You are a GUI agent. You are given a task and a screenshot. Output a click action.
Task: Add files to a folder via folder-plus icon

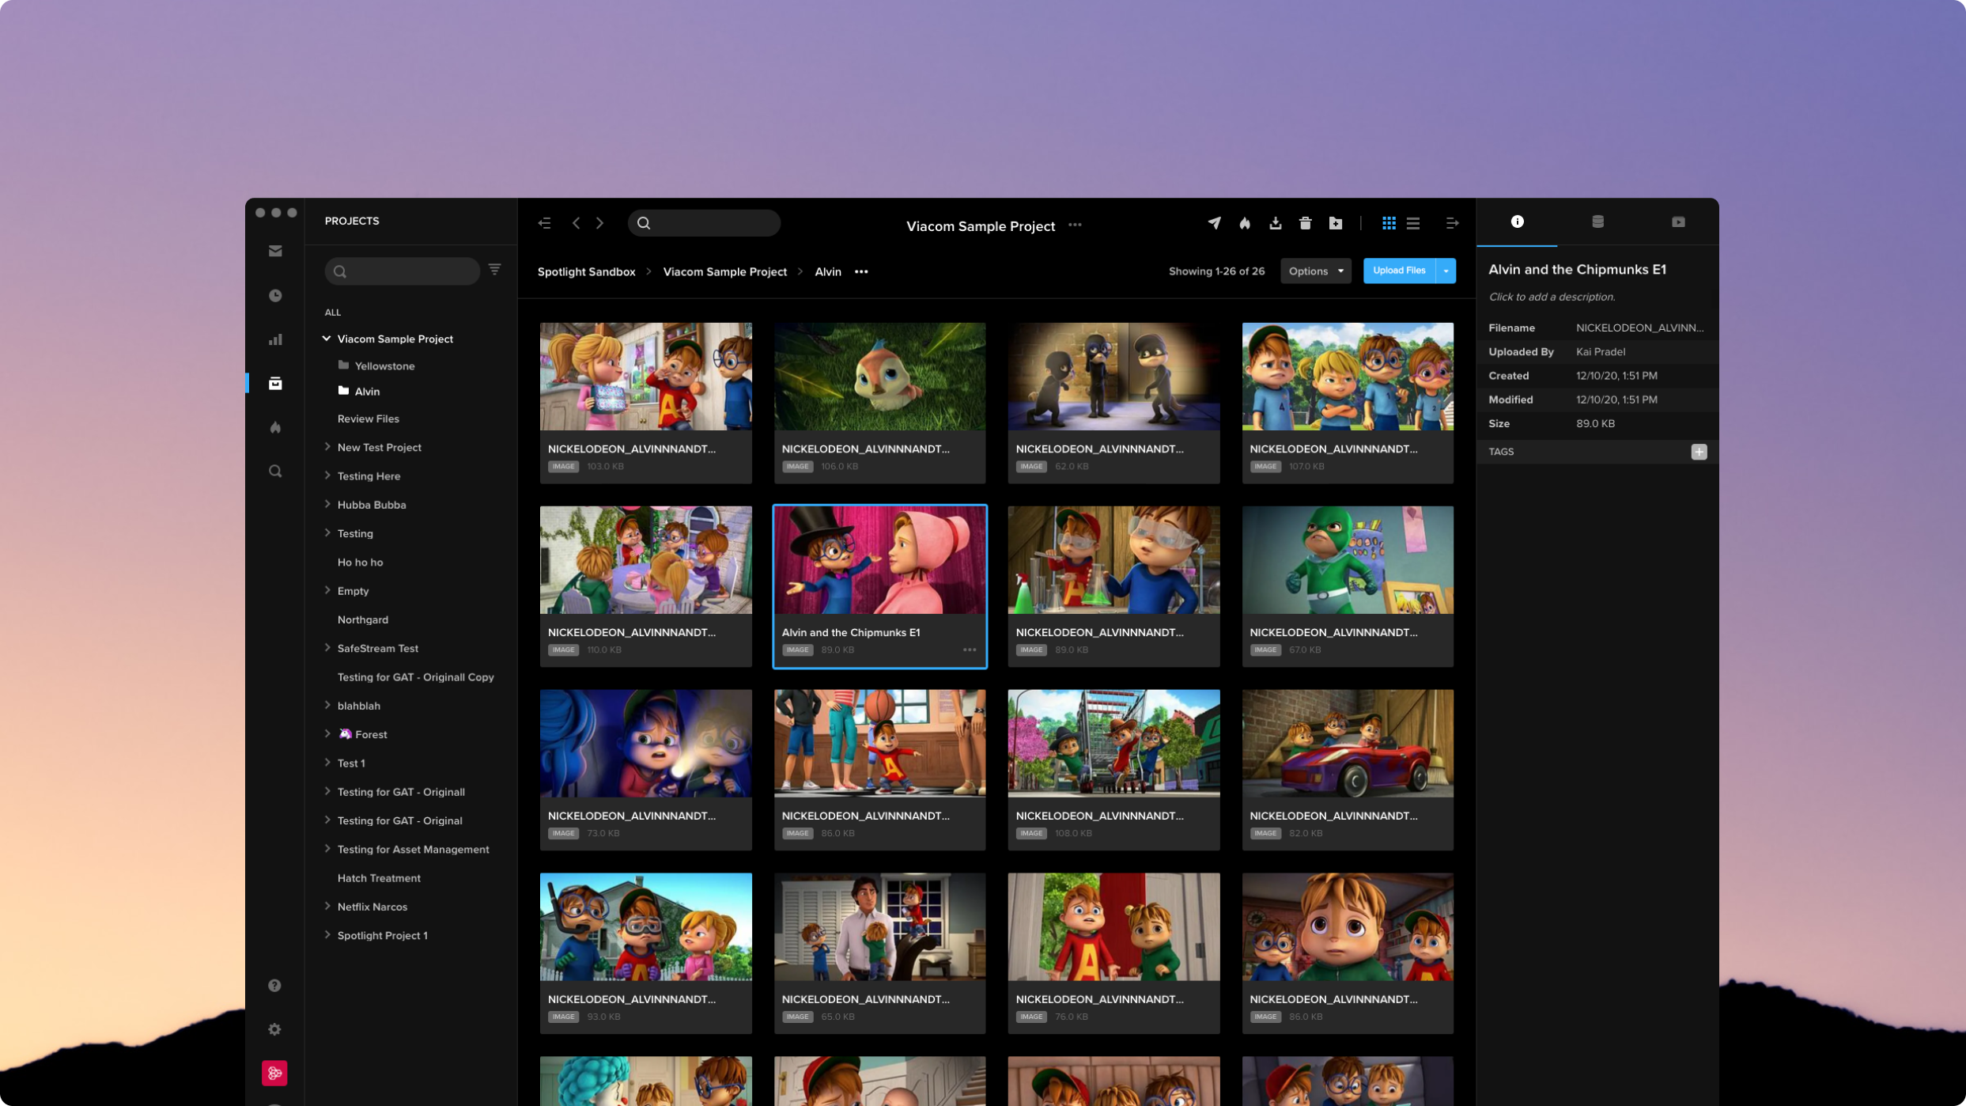(1336, 223)
